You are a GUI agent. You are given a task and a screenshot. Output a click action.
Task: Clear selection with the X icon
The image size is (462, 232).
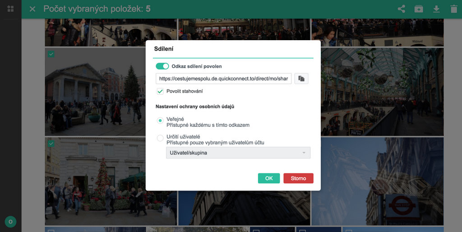(x=32, y=9)
